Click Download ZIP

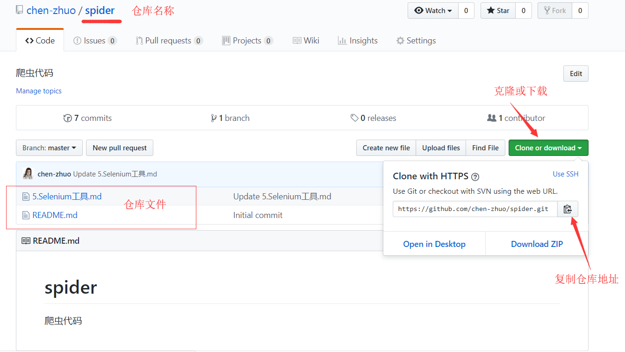(x=537, y=244)
